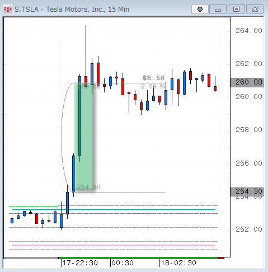Select the solid teal horizontal line
Screen dimensions: 268x272
click(x=114, y=209)
